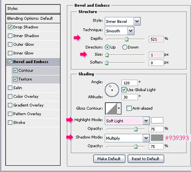Enable the Color Overlay checkbox

coord(10,97)
